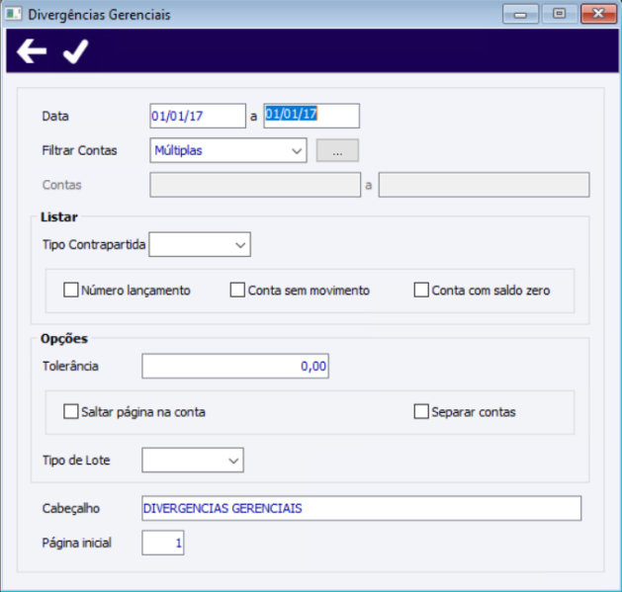622x592 pixels.
Task: Click the end date field
Action: coord(311,116)
